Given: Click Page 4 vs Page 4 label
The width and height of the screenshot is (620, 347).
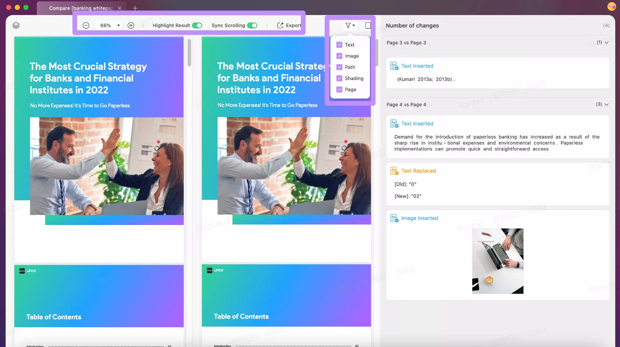Looking at the screenshot, I should click(406, 105).
